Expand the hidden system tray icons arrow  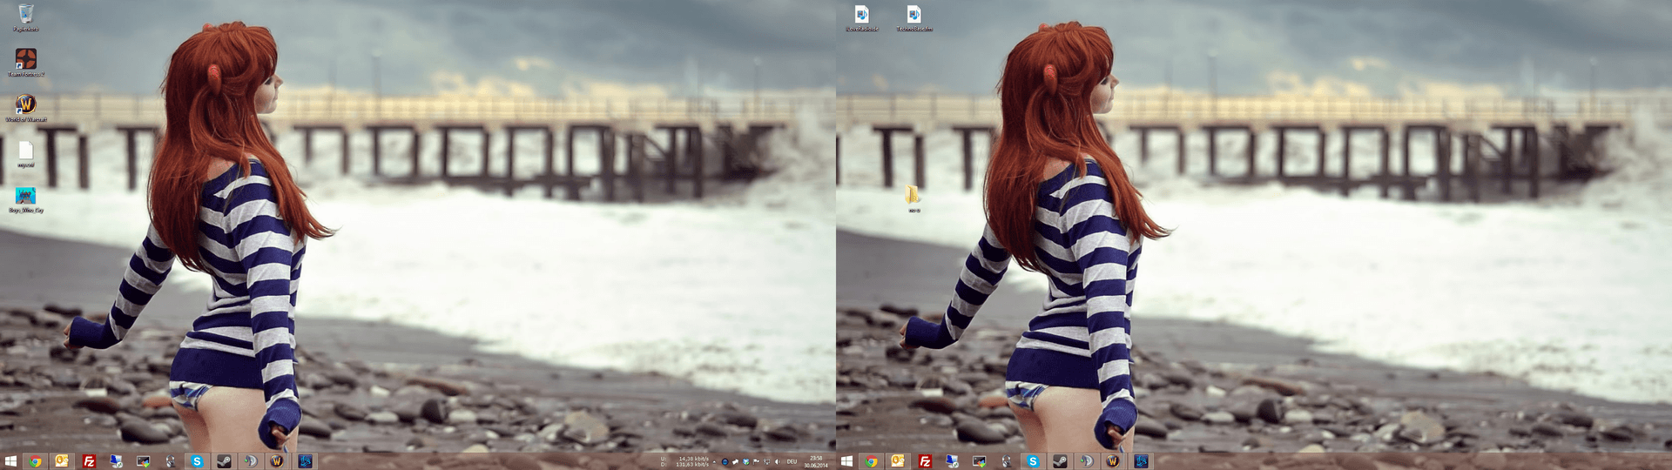[714, 461]
